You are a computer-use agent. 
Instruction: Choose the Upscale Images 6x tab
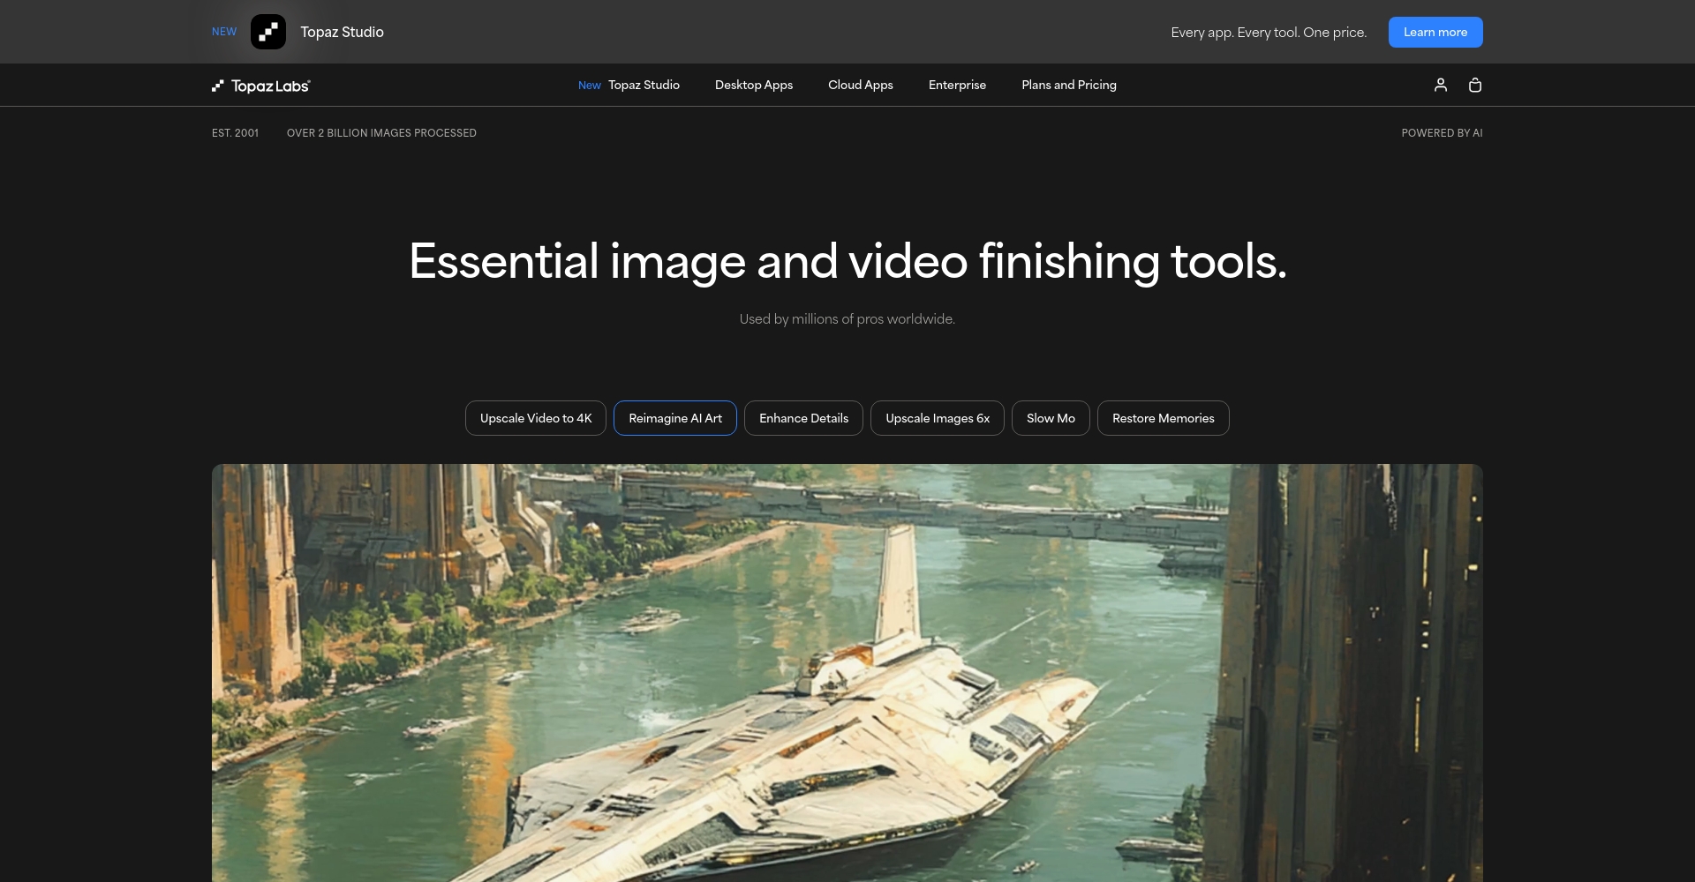937,418
